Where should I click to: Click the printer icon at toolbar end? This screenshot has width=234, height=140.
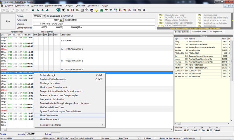(144, 10)
